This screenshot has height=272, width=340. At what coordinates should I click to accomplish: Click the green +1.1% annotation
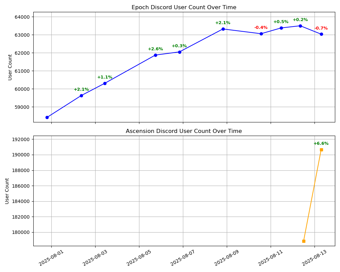pos(105,77)
